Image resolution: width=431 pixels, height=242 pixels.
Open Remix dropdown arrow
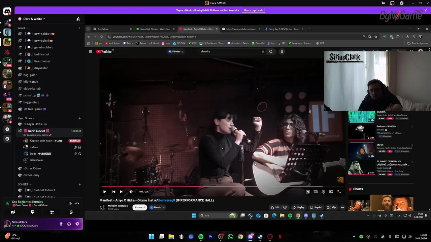pyautogui.click(x=164, y=207)
